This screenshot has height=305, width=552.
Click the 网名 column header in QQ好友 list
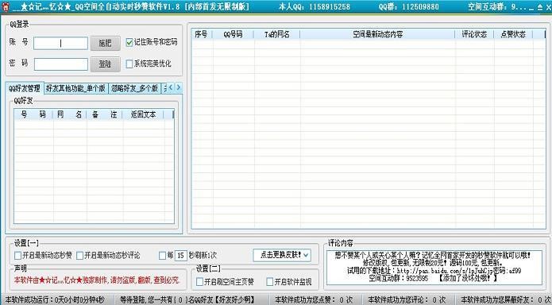click(x=70, y=114)
